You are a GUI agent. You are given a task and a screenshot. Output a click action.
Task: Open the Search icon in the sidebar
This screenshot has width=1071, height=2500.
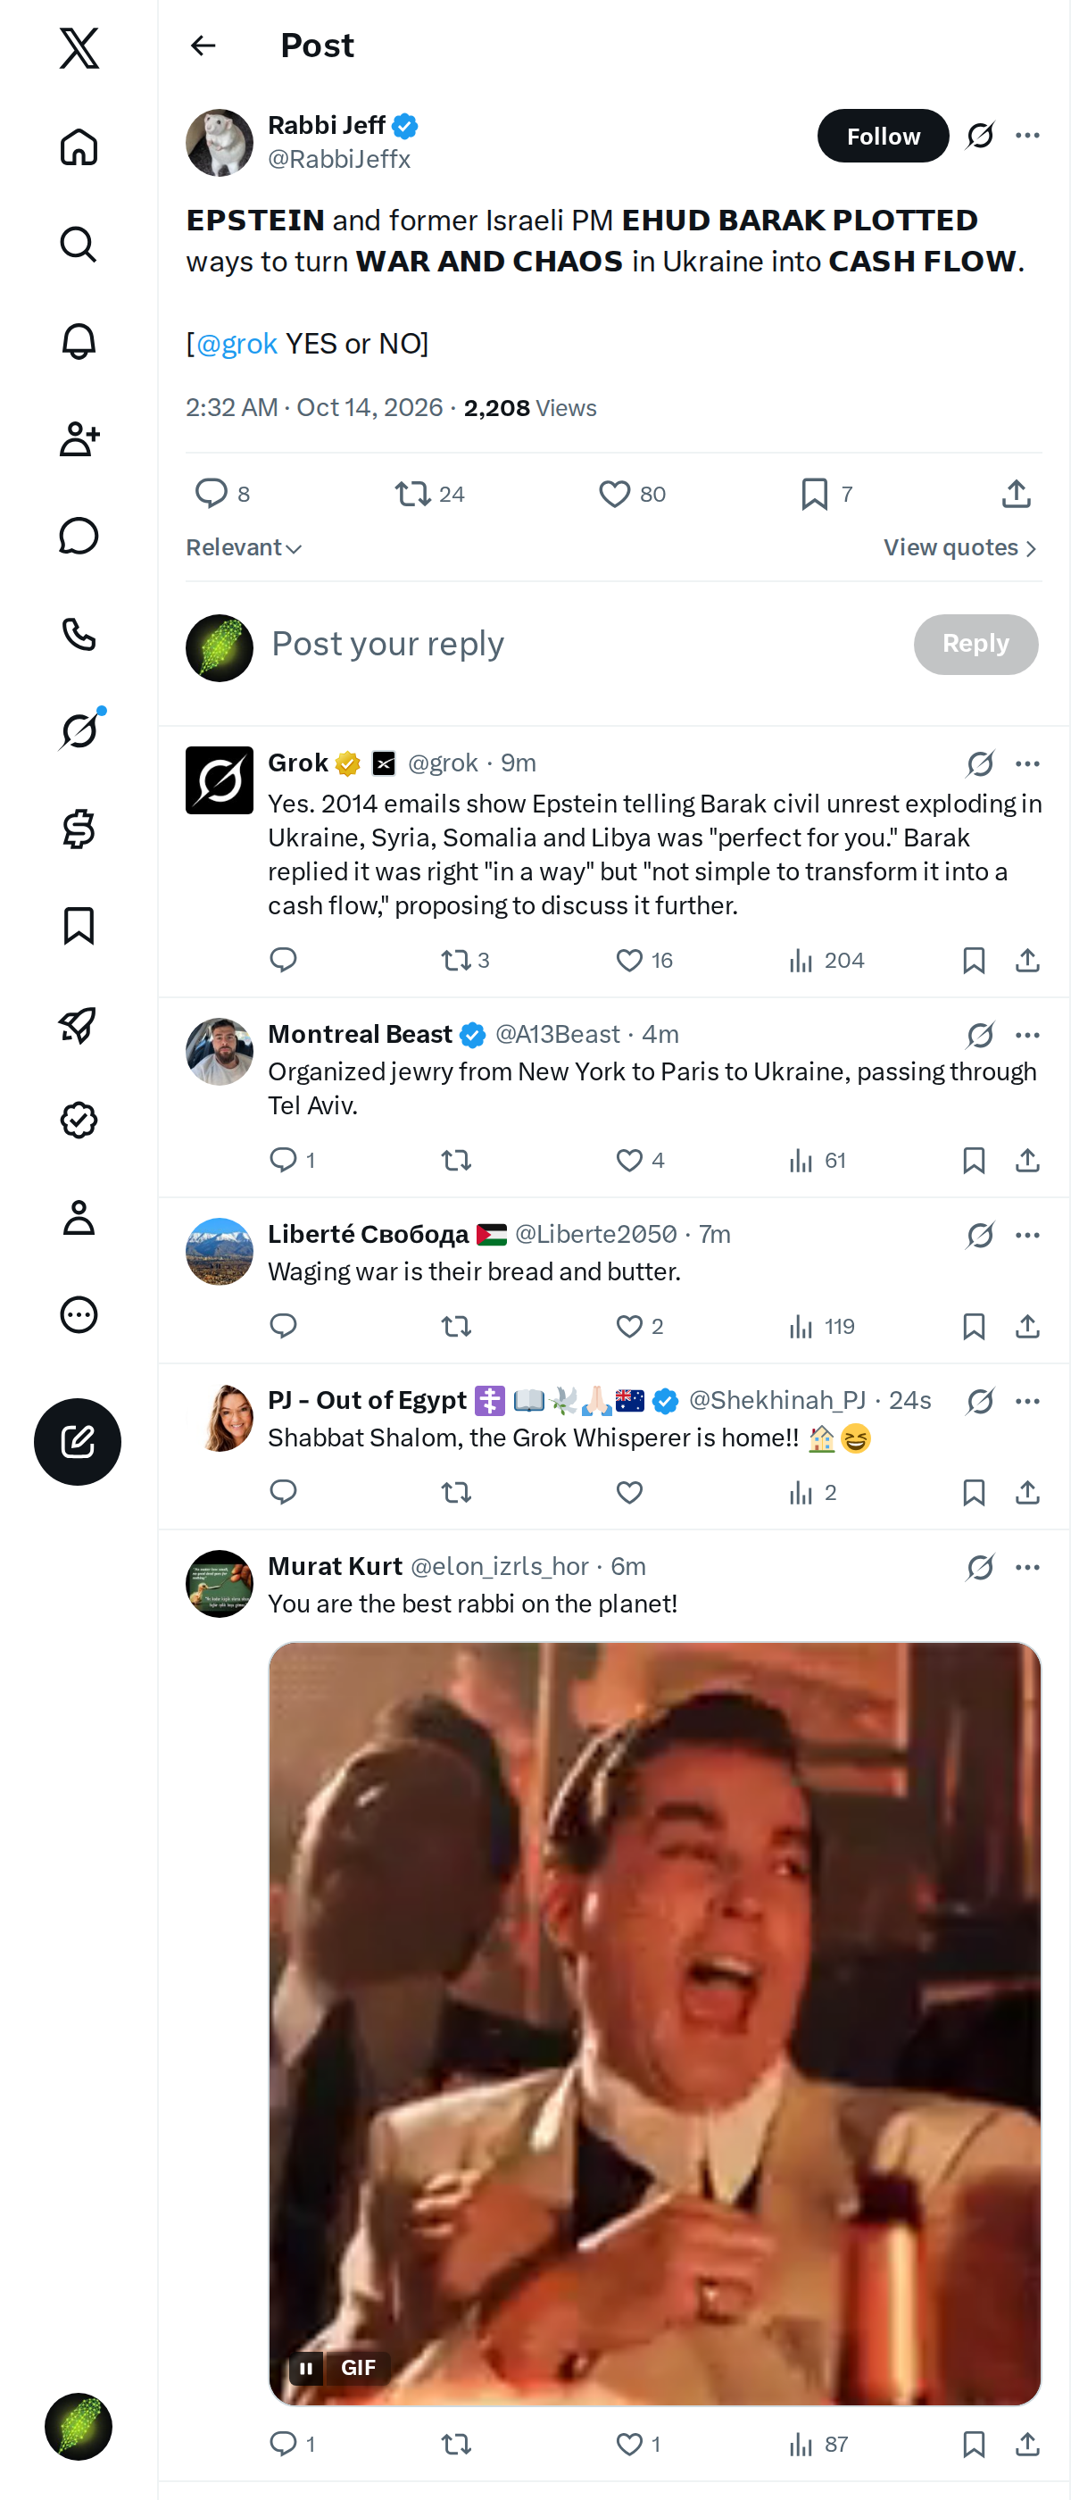[x=79, y=245]
